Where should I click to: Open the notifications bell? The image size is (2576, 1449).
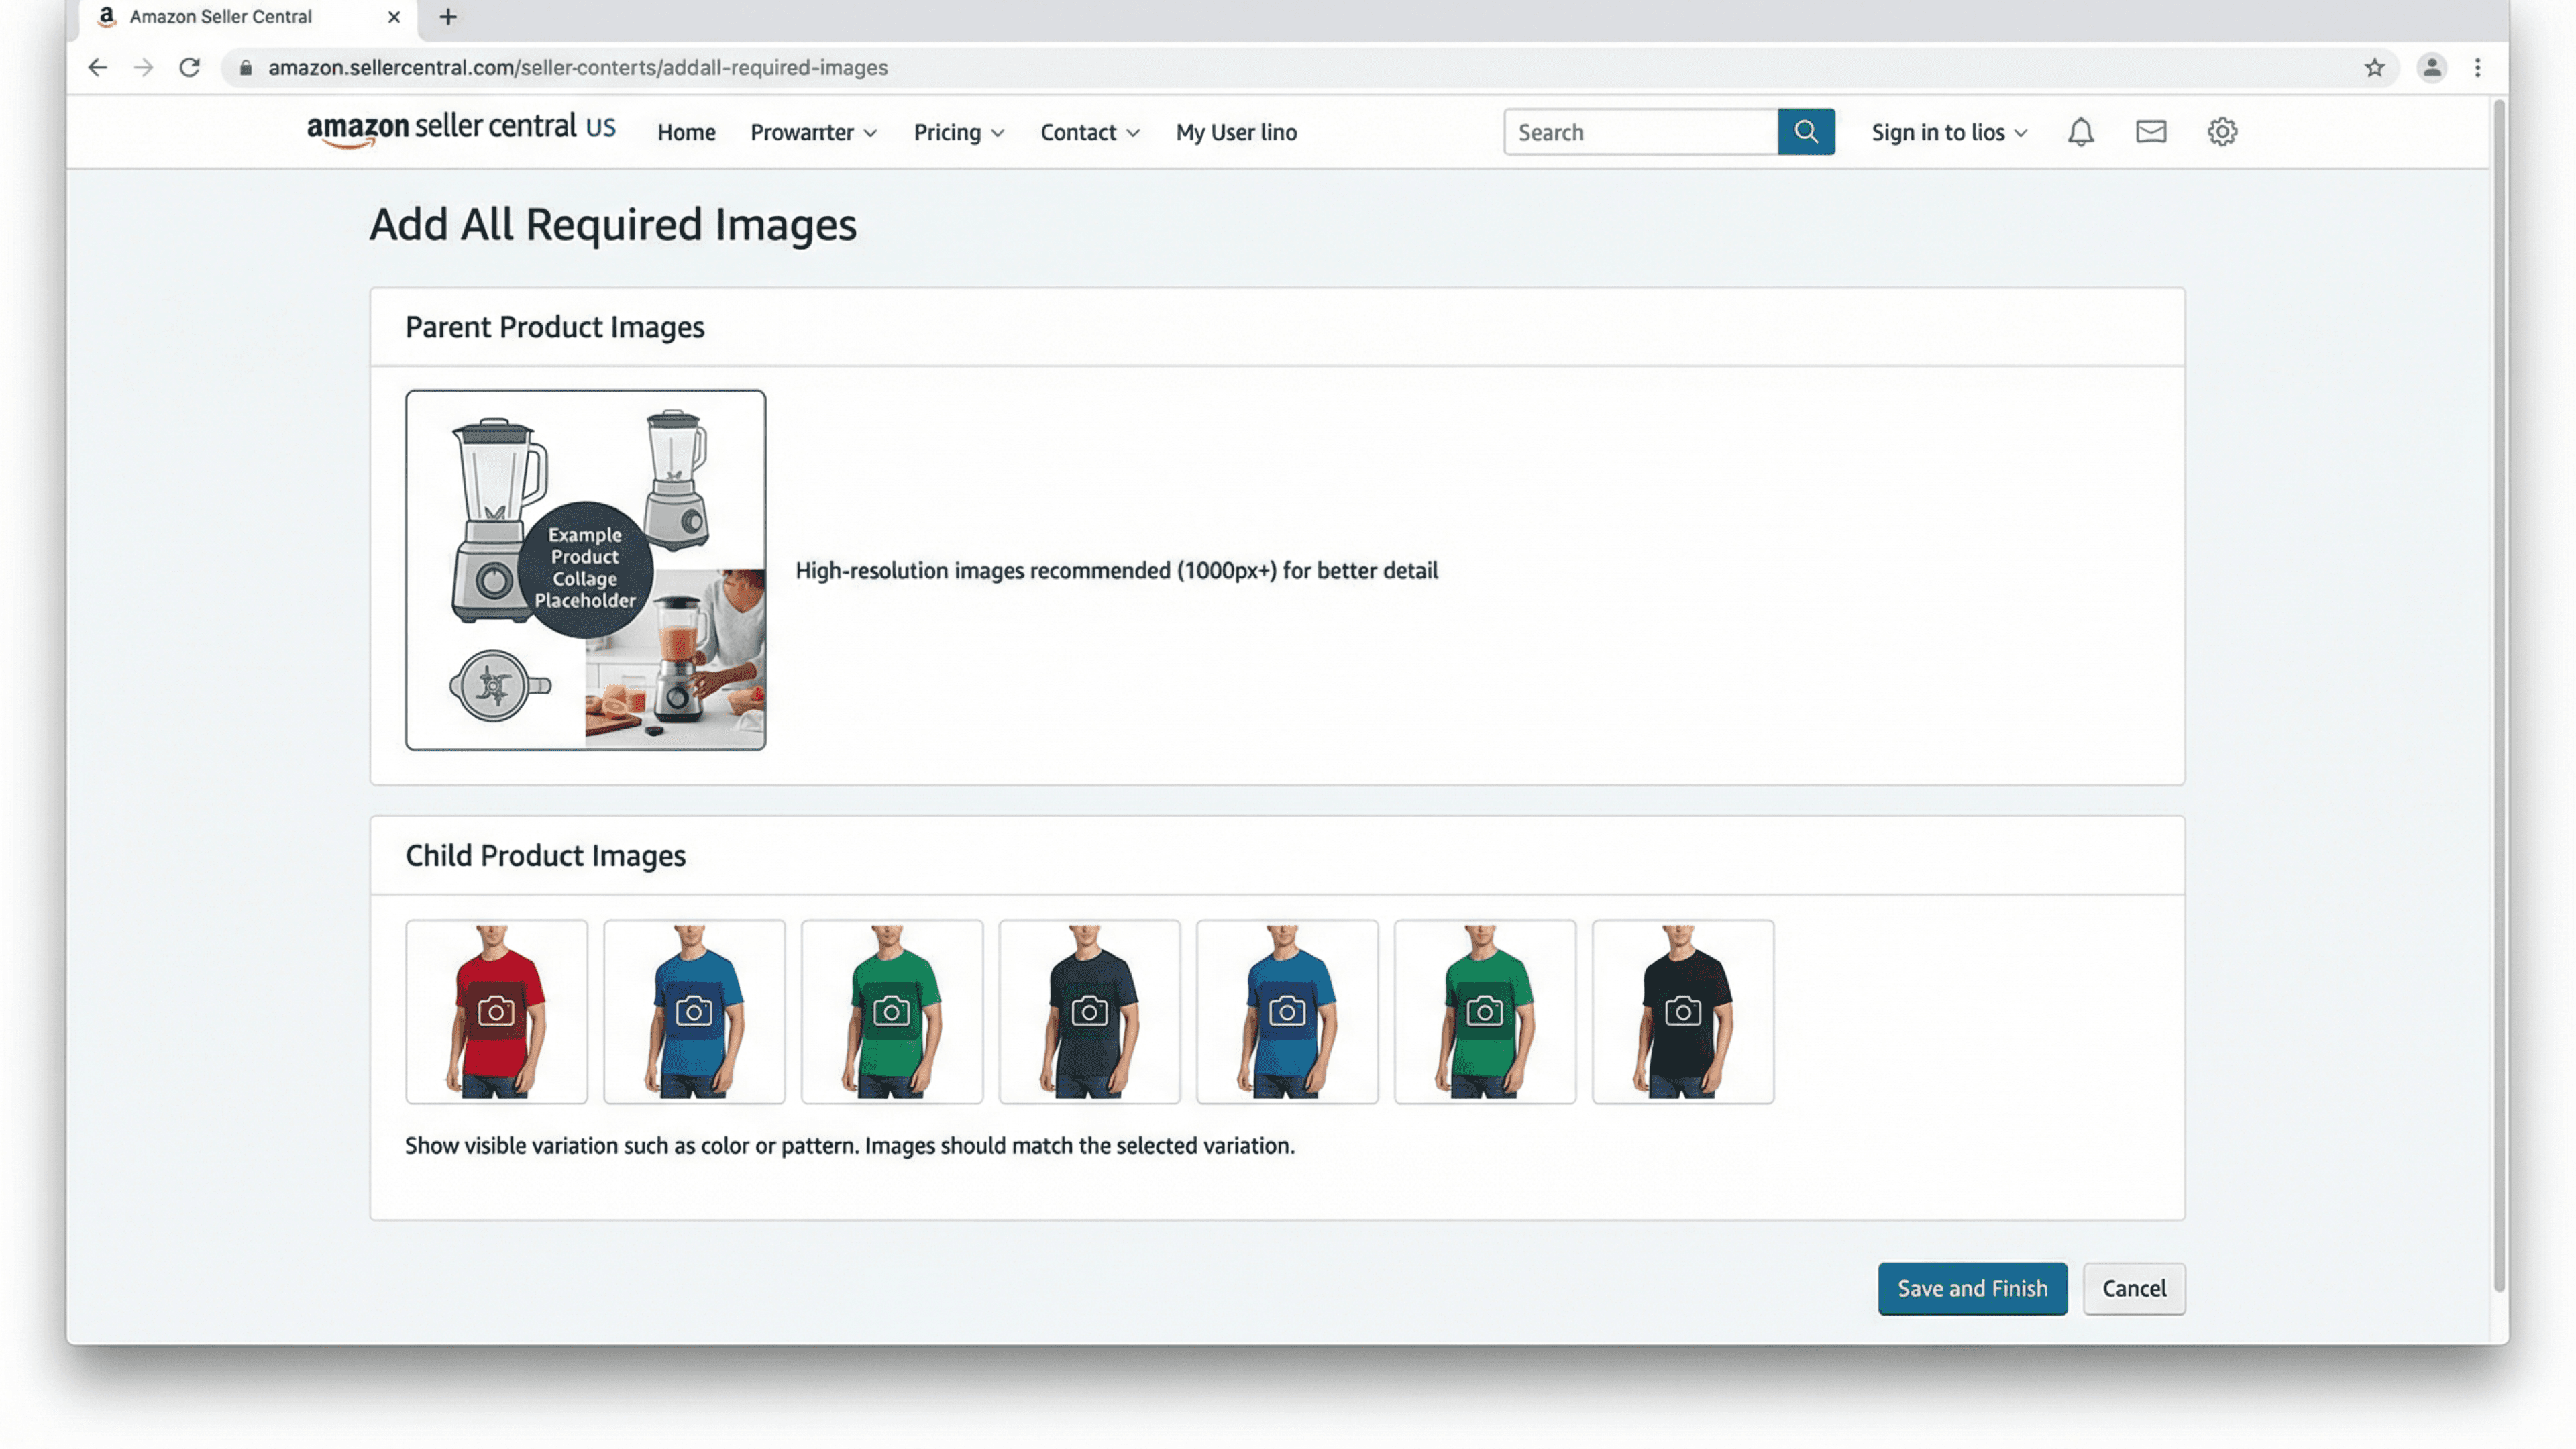2080,132
